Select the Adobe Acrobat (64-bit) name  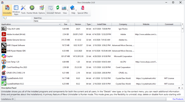pos(16,34)
